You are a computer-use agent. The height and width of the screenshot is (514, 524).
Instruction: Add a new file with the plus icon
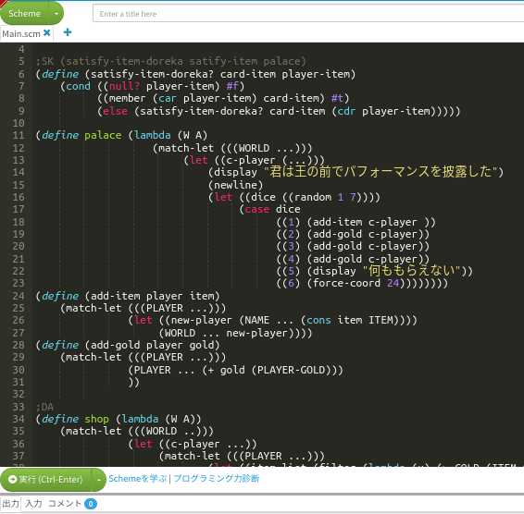pyautogui.click(x=68, y=32)
